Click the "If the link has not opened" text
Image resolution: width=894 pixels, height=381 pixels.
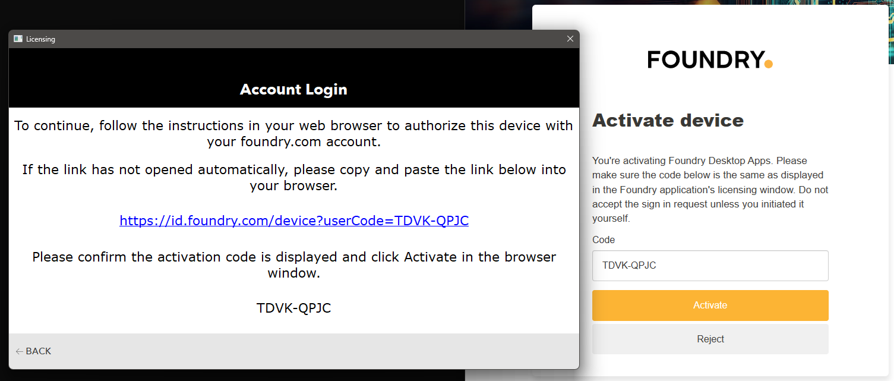click(294, 178)
